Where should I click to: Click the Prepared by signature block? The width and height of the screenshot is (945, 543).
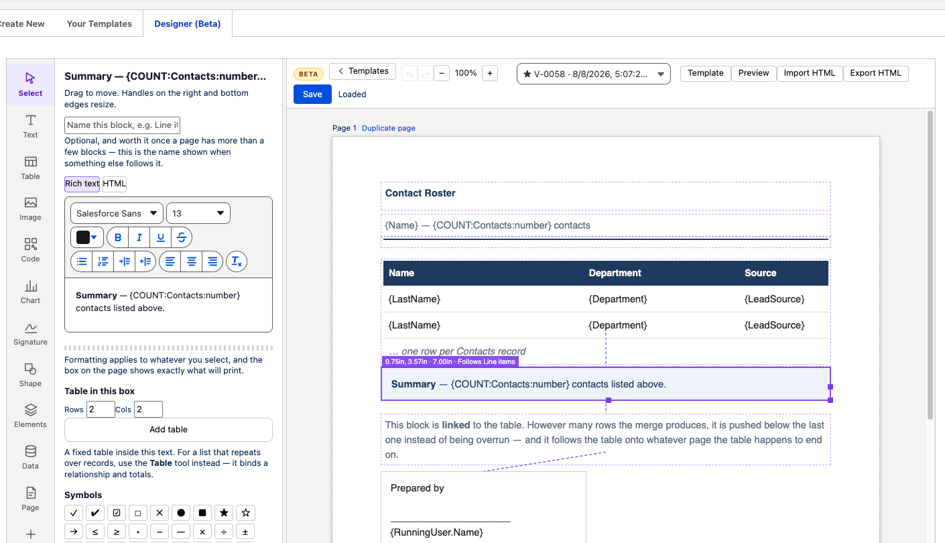click(x=483, y=507)
